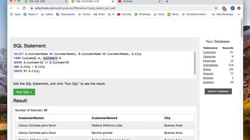Click the CustomerName1 column header
250x140 pixels.
[31, 118]
